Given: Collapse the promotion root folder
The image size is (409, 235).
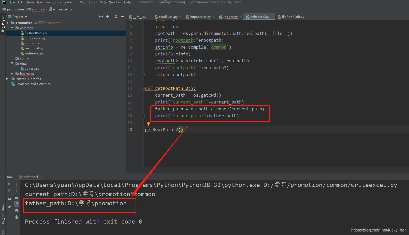Looking at the screenshot, I should click(8, 23).
